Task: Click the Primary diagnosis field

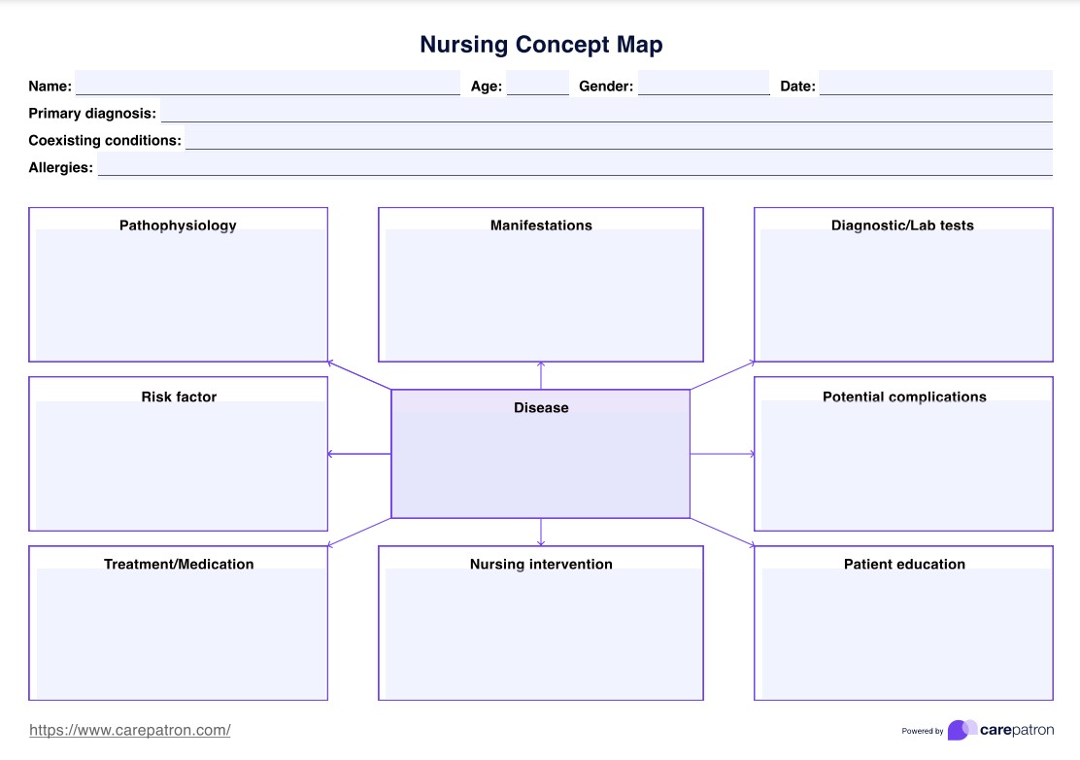Action: click(x=606, y=111)
